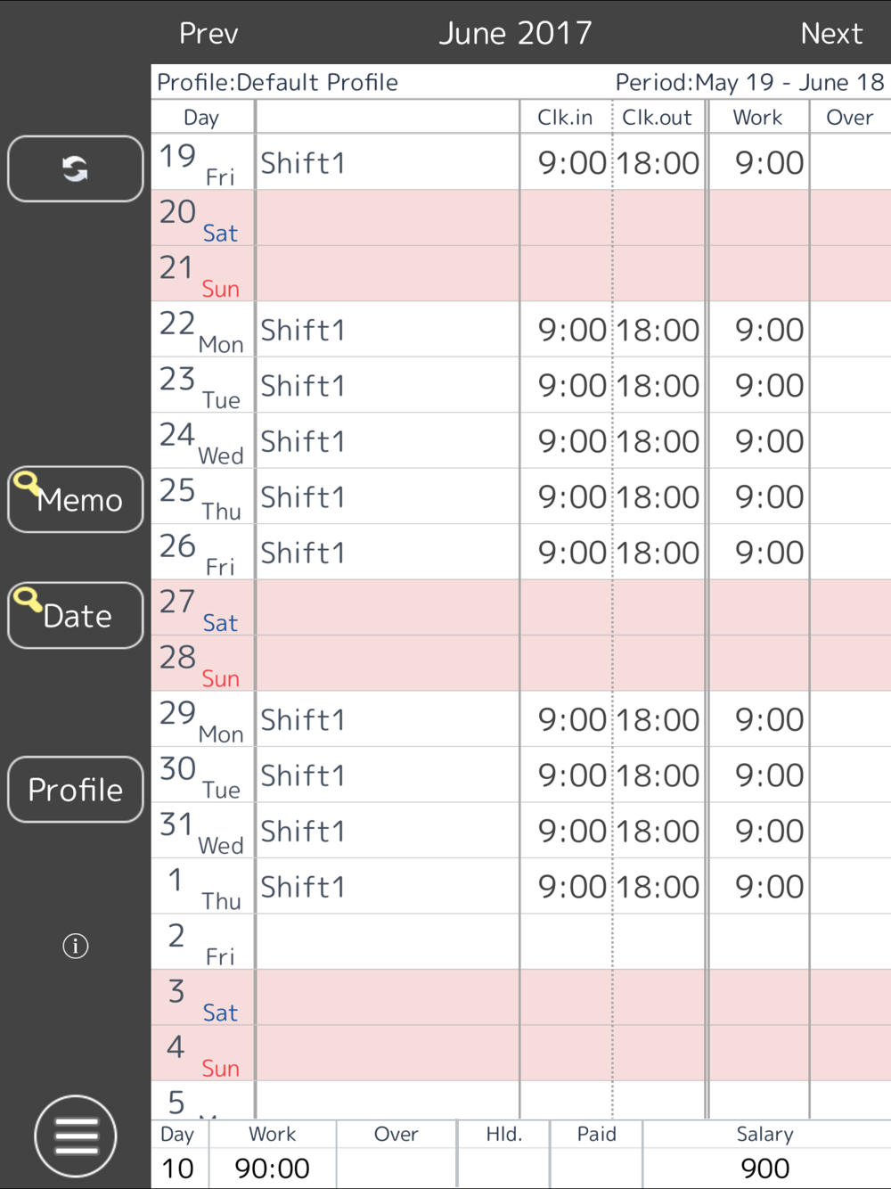
Task: Open Memo search with magnifier icon
Action: tap(75, 499)
